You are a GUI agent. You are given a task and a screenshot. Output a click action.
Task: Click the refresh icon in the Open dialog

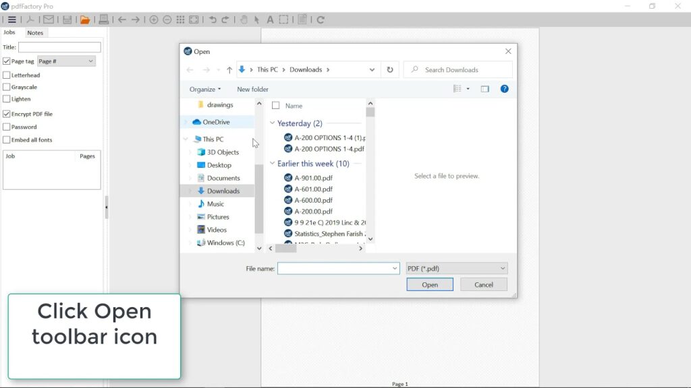pos(390,69)
